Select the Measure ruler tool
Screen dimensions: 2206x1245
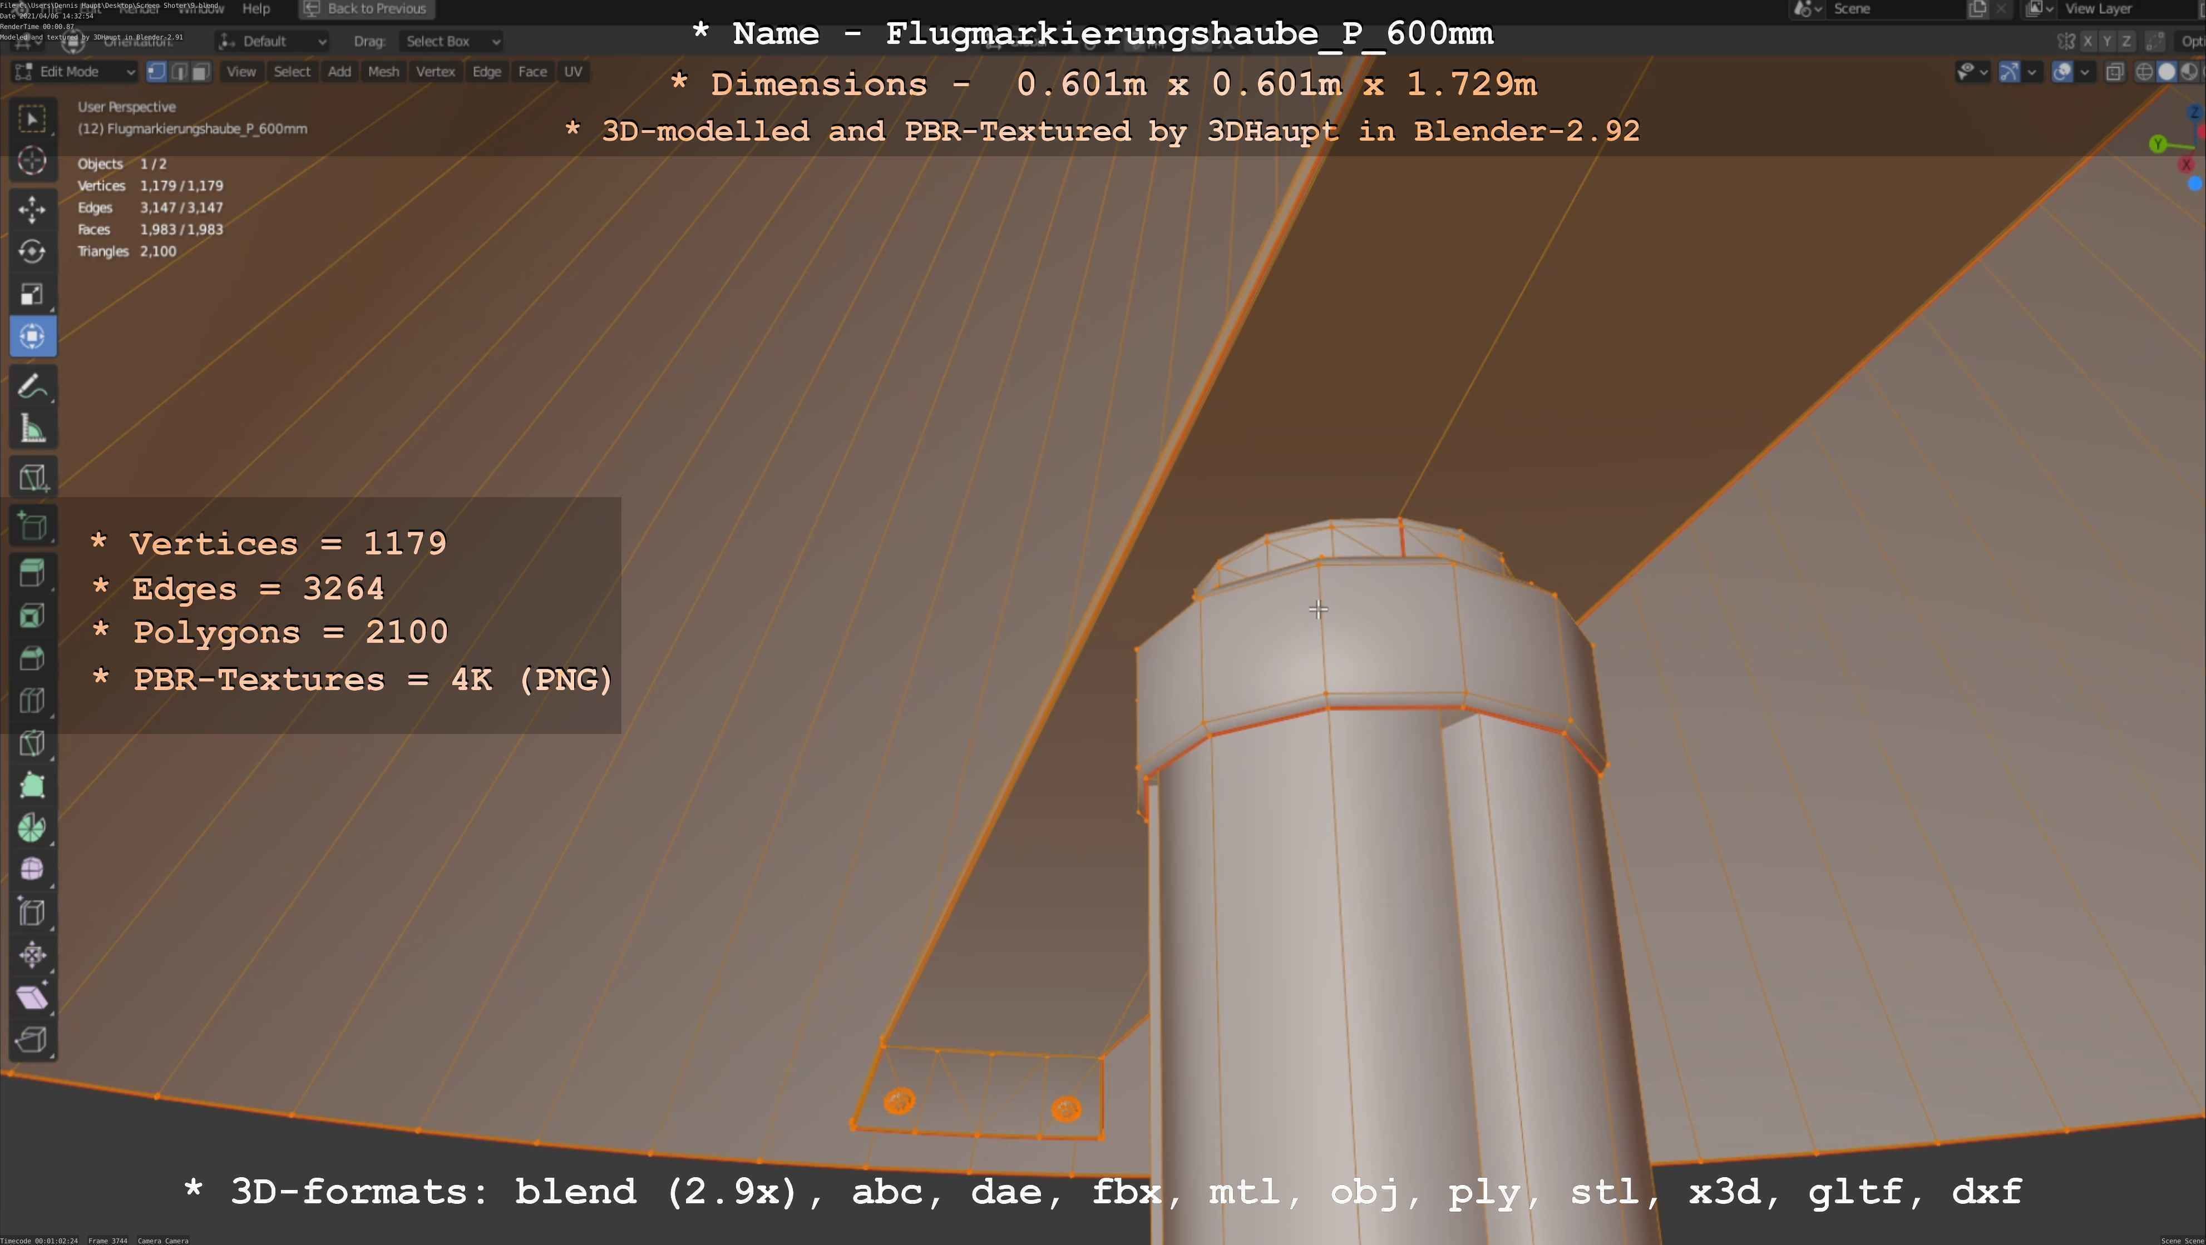pos(32,429)
